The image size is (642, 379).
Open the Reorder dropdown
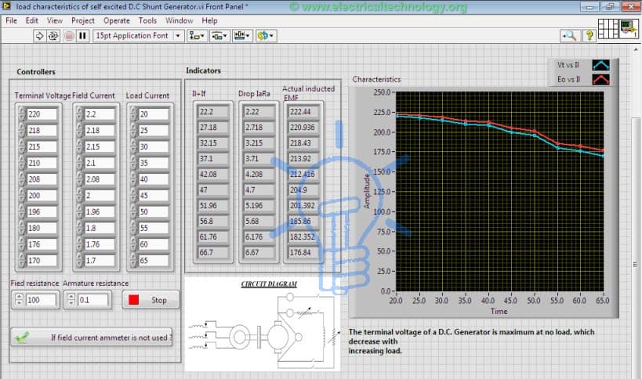click(x=265, y=36)
